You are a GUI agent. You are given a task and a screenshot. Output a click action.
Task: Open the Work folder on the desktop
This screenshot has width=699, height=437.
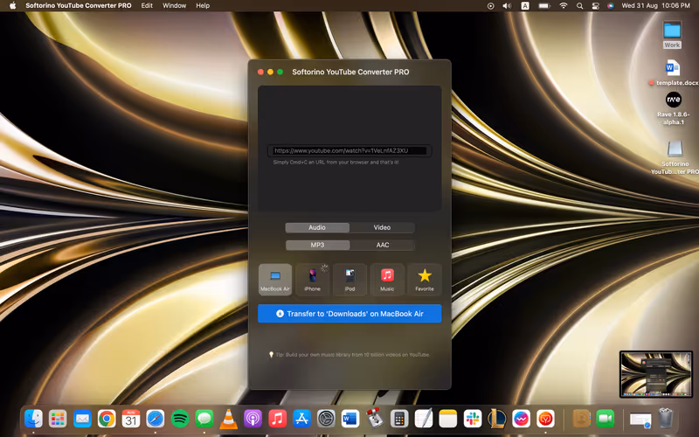click(x=672, y=35)
